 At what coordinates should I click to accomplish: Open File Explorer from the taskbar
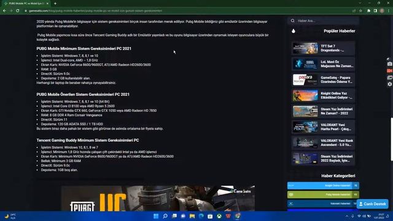[x=192, y=216]
